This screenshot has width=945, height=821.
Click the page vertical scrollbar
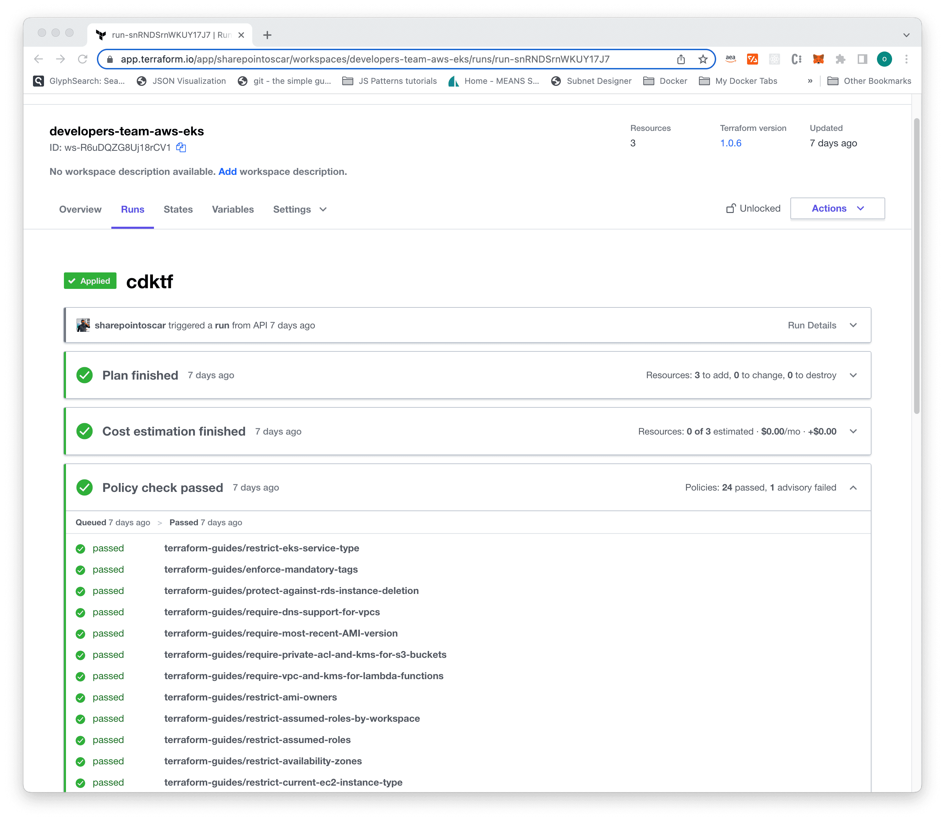pyautogui.click(x=916, y=266)
